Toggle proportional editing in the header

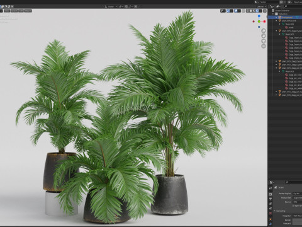point(136,6)
